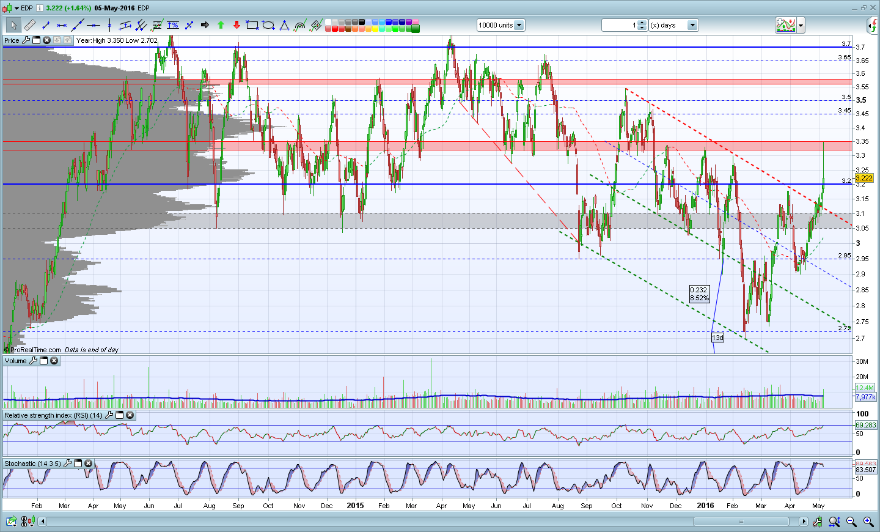Open the chart style dropdown beside EDP
Screen dimensions: 880x532
(x=16, y=8)
